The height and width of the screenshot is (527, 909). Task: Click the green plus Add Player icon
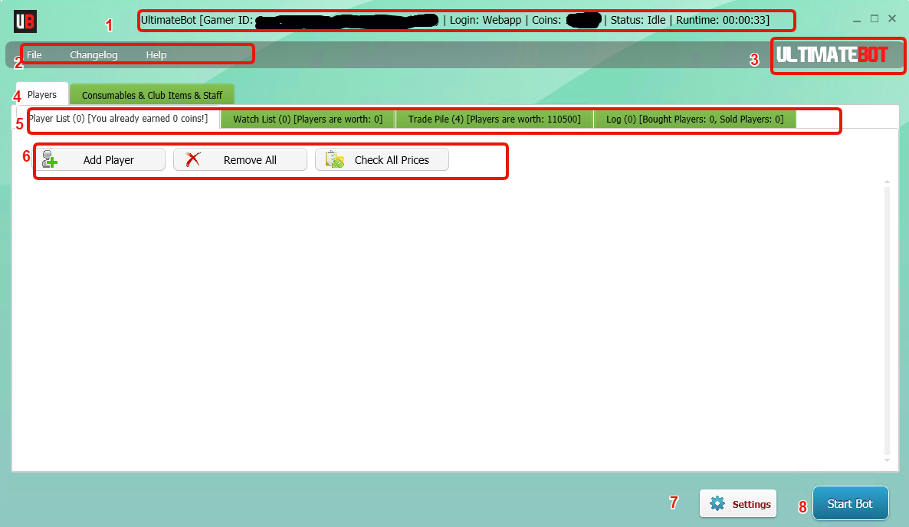click(49, 159)
